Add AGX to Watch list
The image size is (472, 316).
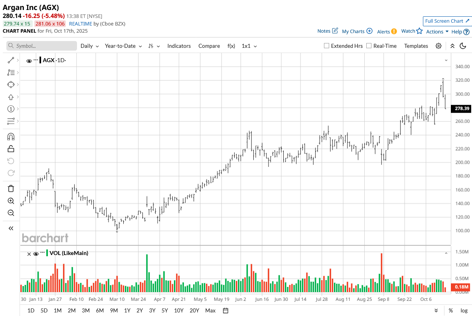(x=412, y=31)
